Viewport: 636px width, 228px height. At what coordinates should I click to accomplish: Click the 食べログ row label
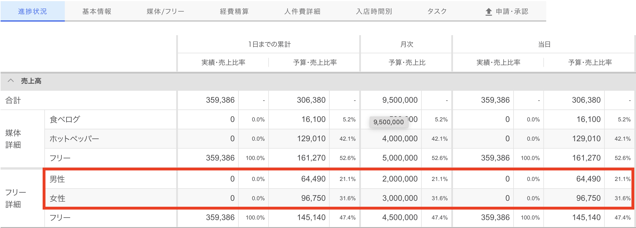65,119
